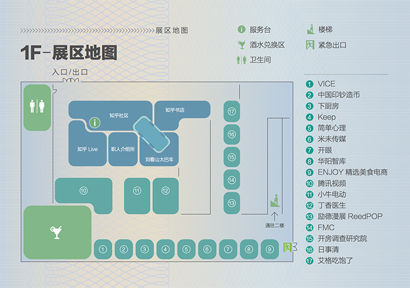Select booth 15 on the map
The height and width of the screenshot is (288, 410).
pos(232,157)
